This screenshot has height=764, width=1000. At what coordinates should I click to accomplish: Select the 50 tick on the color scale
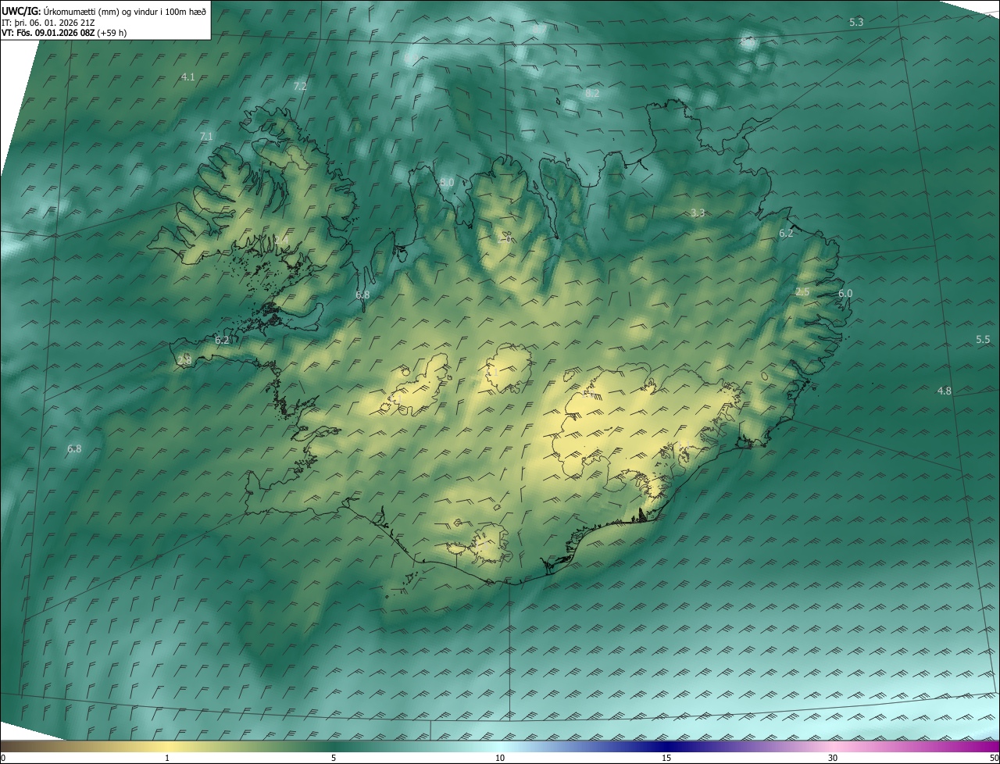(994, 758)
